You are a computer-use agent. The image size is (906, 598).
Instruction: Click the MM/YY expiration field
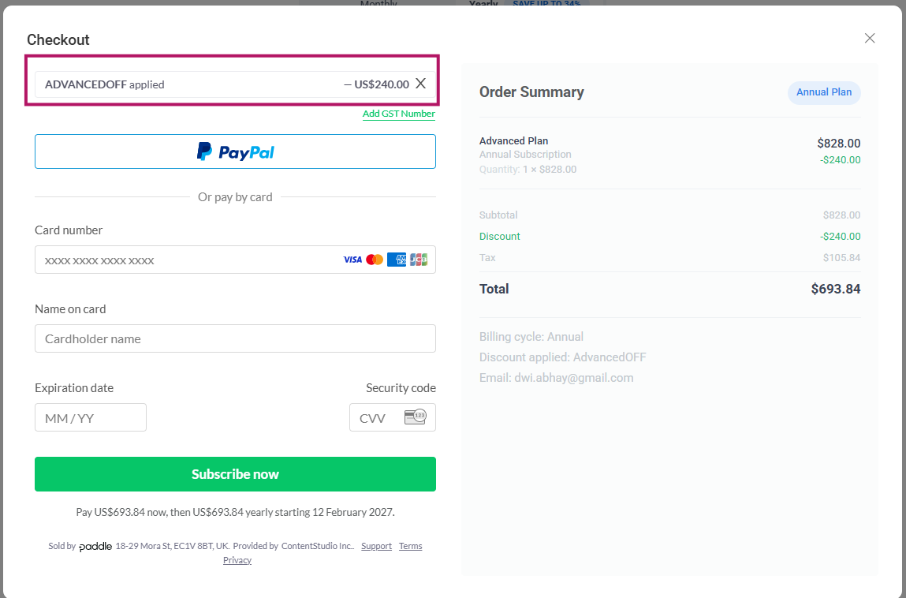(x=90, y=417)
